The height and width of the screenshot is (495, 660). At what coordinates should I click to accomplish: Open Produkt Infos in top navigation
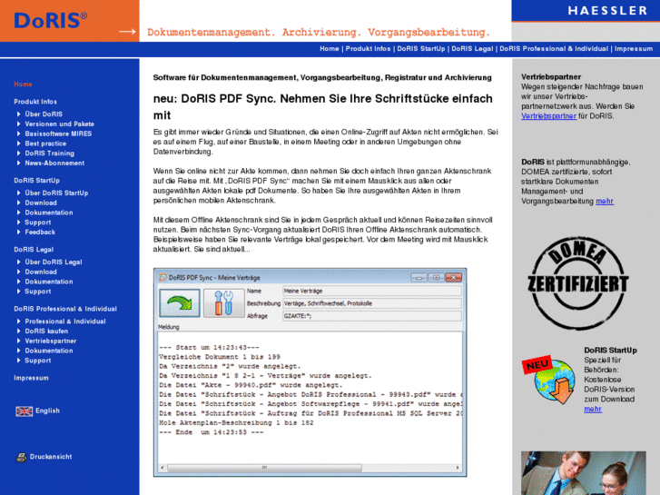pos(368,49)
